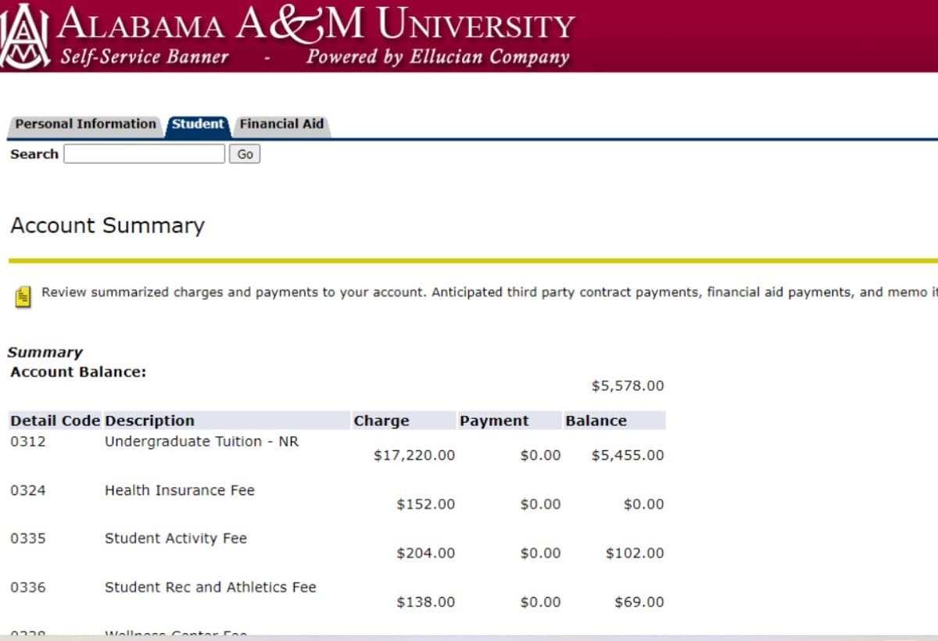Click the Description column header
Viewport: 938px width, 641px height.
click(149, 421)
